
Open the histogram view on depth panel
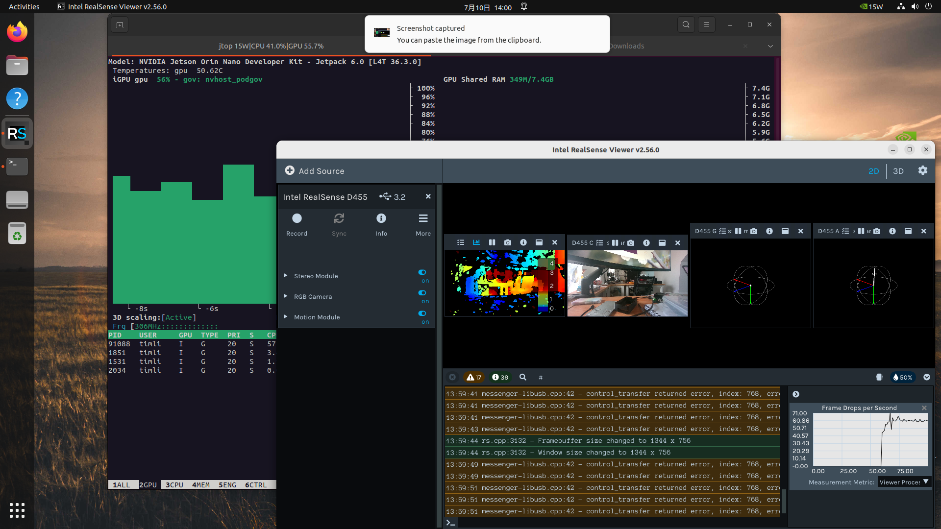click(476, 242)
